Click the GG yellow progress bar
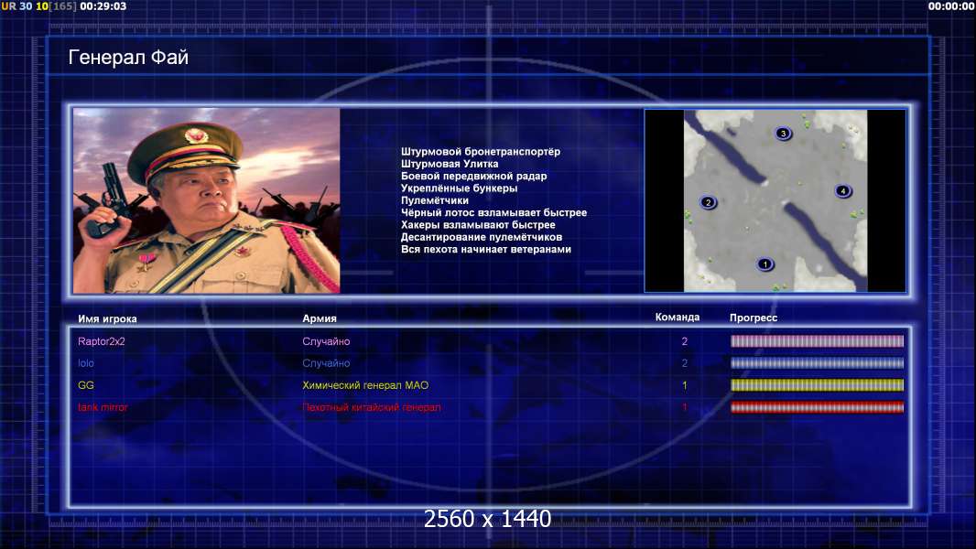This screenshot has width=976, height=549. (x=817, y=385)
